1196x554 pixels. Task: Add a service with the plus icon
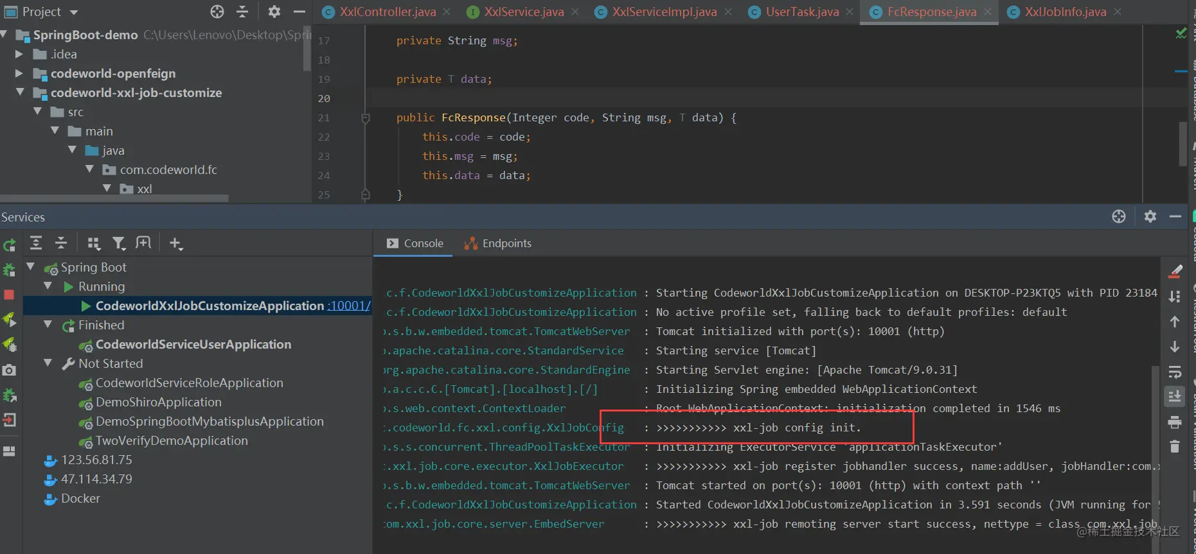(175, 243)
